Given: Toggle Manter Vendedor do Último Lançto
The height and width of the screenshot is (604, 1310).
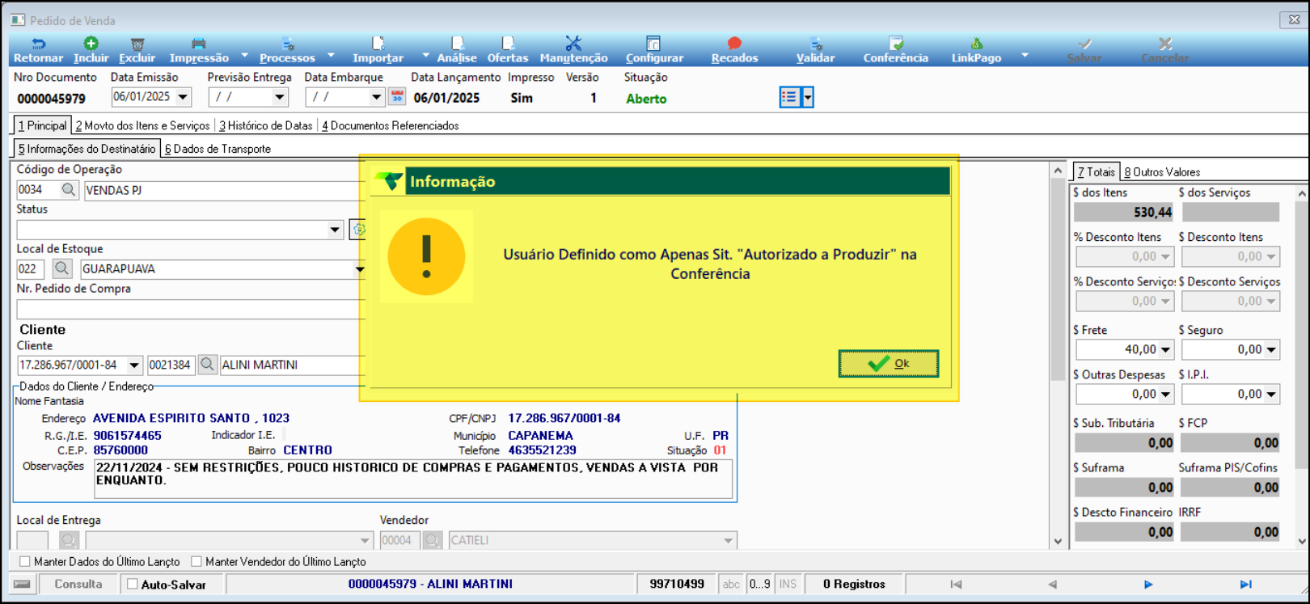Looking at the screenshot, I should pos(196,562).
